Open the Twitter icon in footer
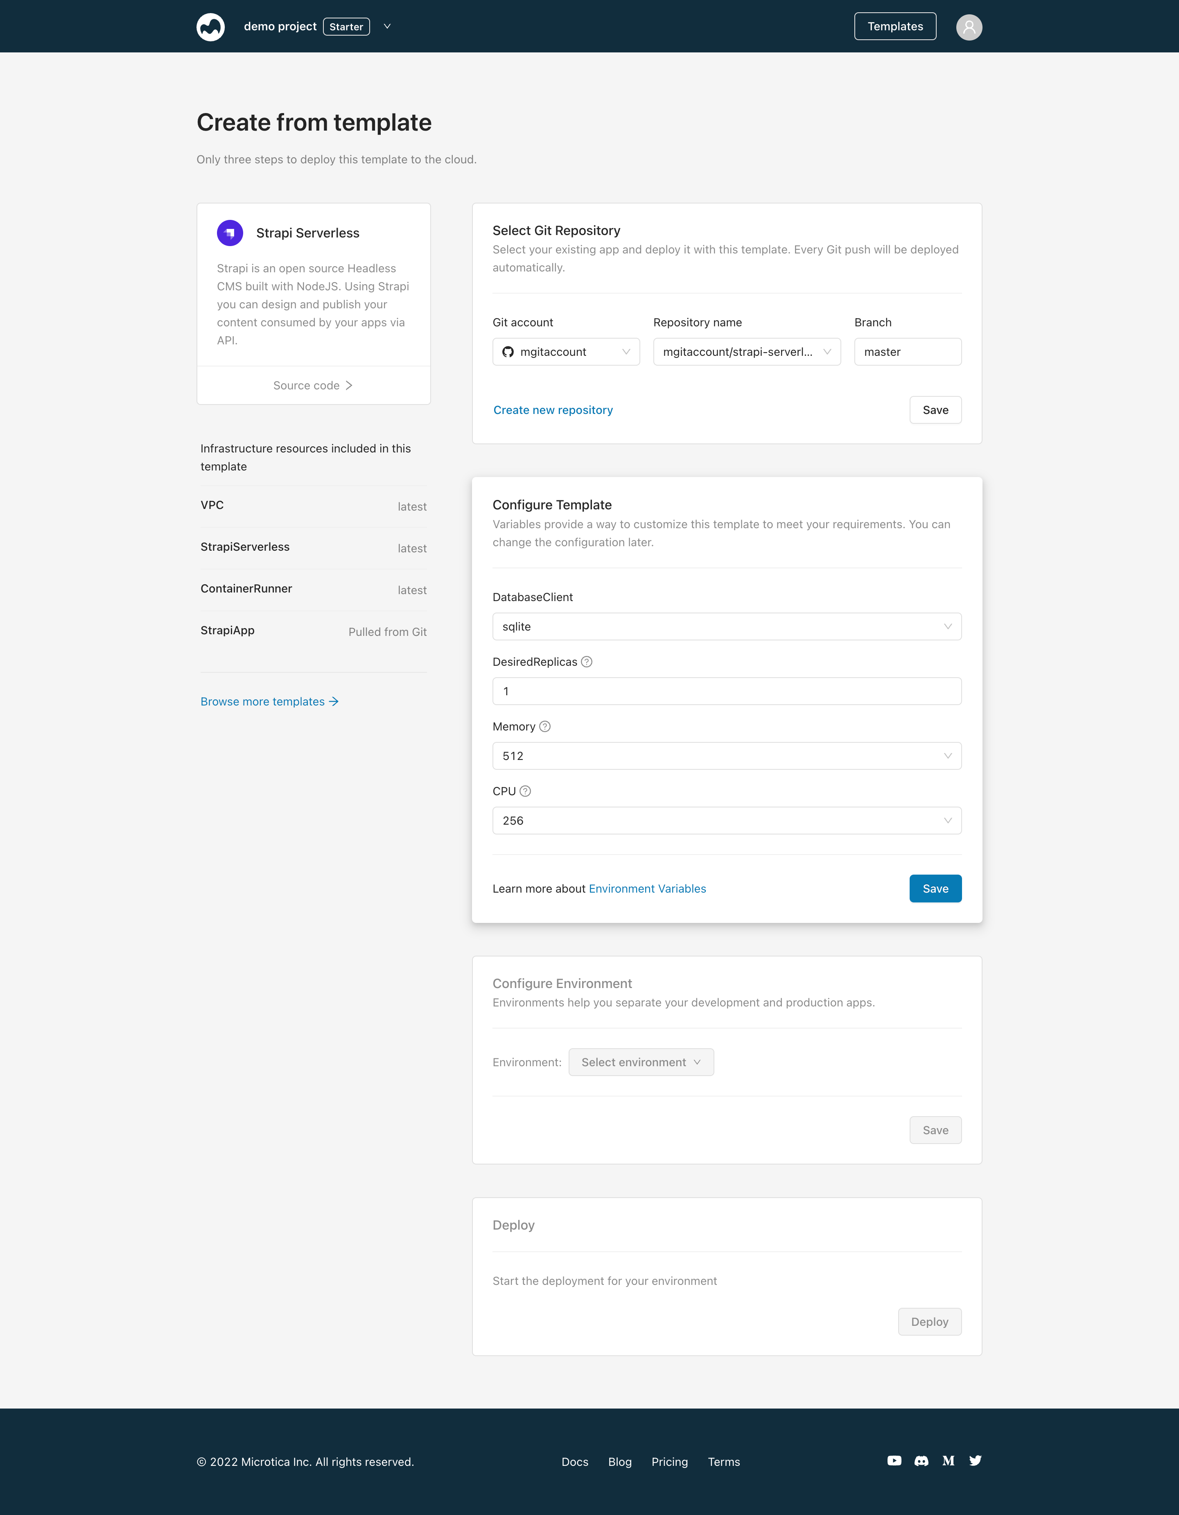This screenshot has width=1179, height=1515. pyautogui.click(x=975, y=1460)
